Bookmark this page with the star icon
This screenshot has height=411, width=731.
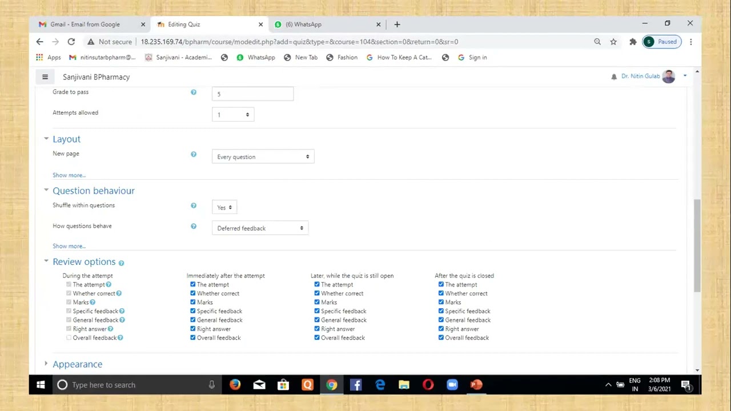(x=613, y=42)
